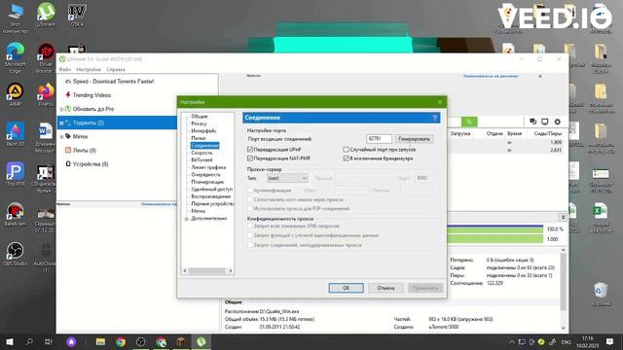Image resolution: width=623 pixels, height=350 pixels.
Task: Open Chrome from the taskbar
Action: (x=121, y=341)
